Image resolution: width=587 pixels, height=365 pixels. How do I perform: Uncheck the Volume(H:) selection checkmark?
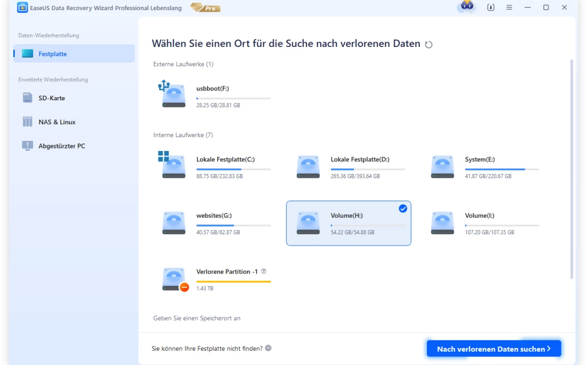[x=403, y=209]
